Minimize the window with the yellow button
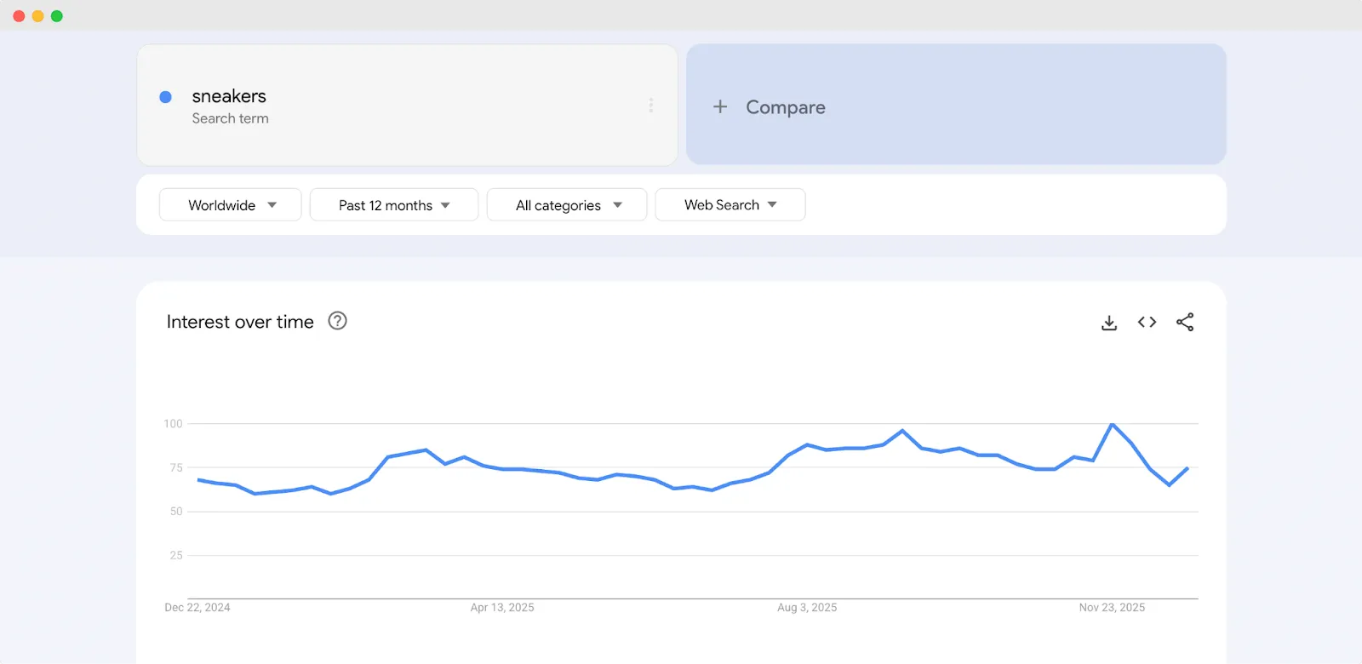The height and width of the screenshot is (664, 1362). coord(37,16)
